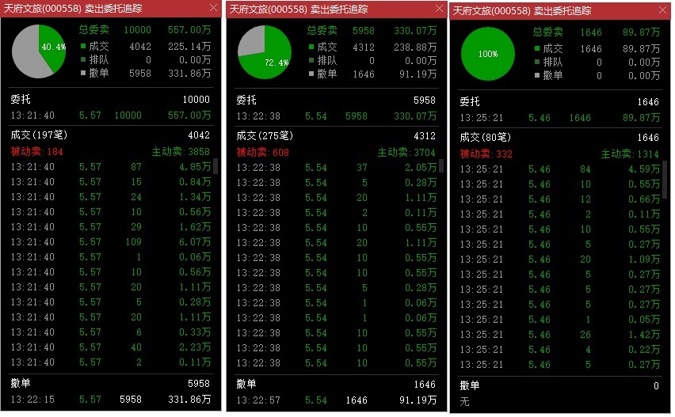Click the 撤单 1646 91.19万 legend row

372,74
